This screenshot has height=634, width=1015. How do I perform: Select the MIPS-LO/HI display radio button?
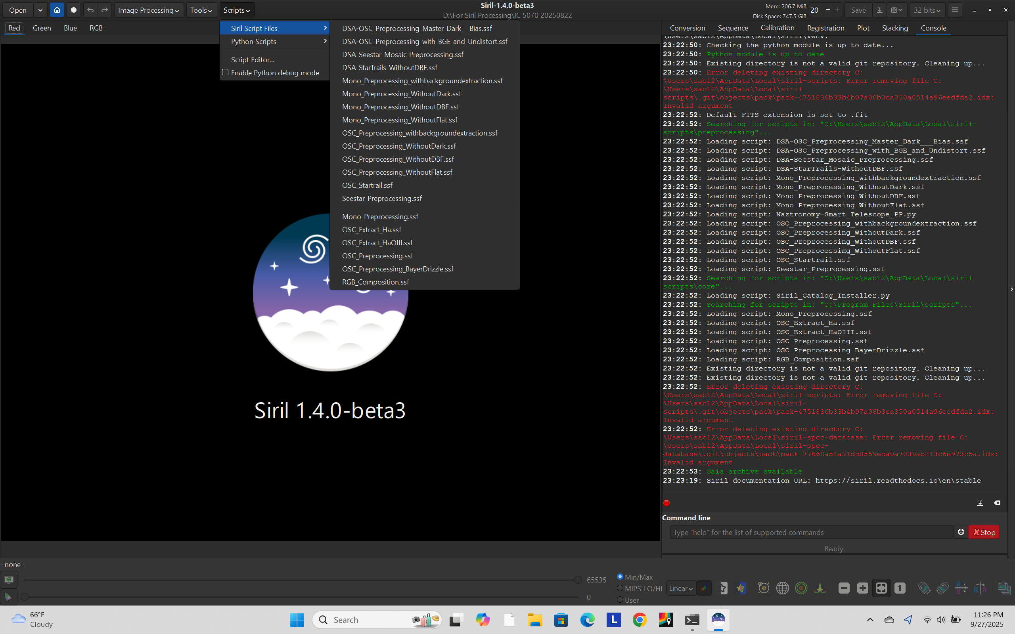(620, 588)
